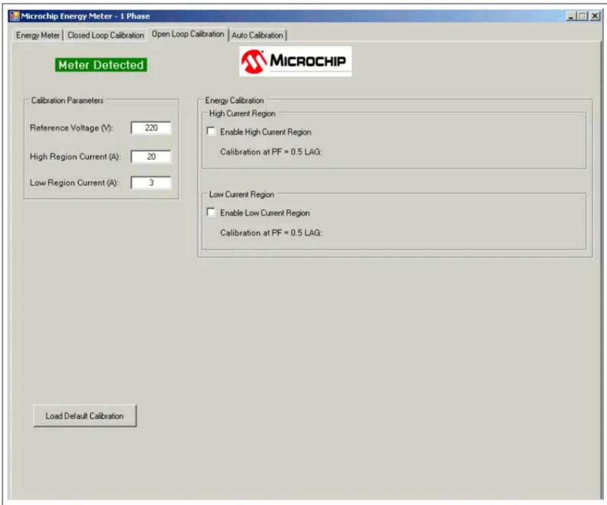
Task: Click the 'Low Region Current (A):' label
Action: [x=74, y=183]
